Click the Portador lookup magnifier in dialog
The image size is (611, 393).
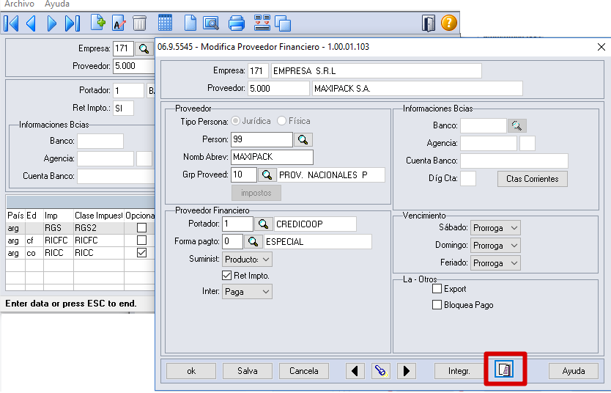click(x=264, y=224)
